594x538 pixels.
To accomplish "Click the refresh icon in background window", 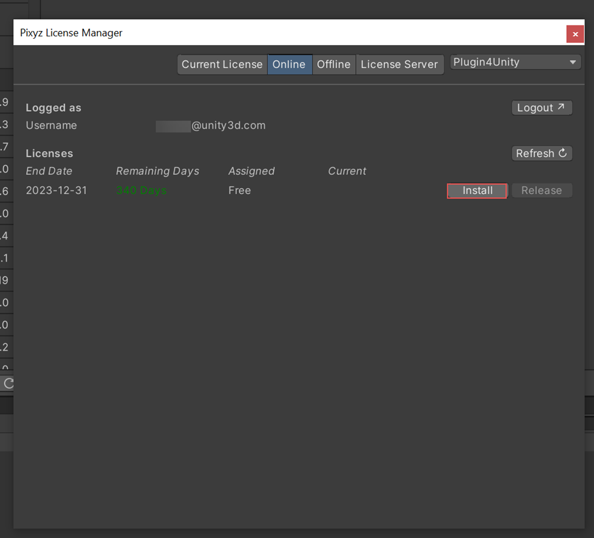I will point(8,383).
